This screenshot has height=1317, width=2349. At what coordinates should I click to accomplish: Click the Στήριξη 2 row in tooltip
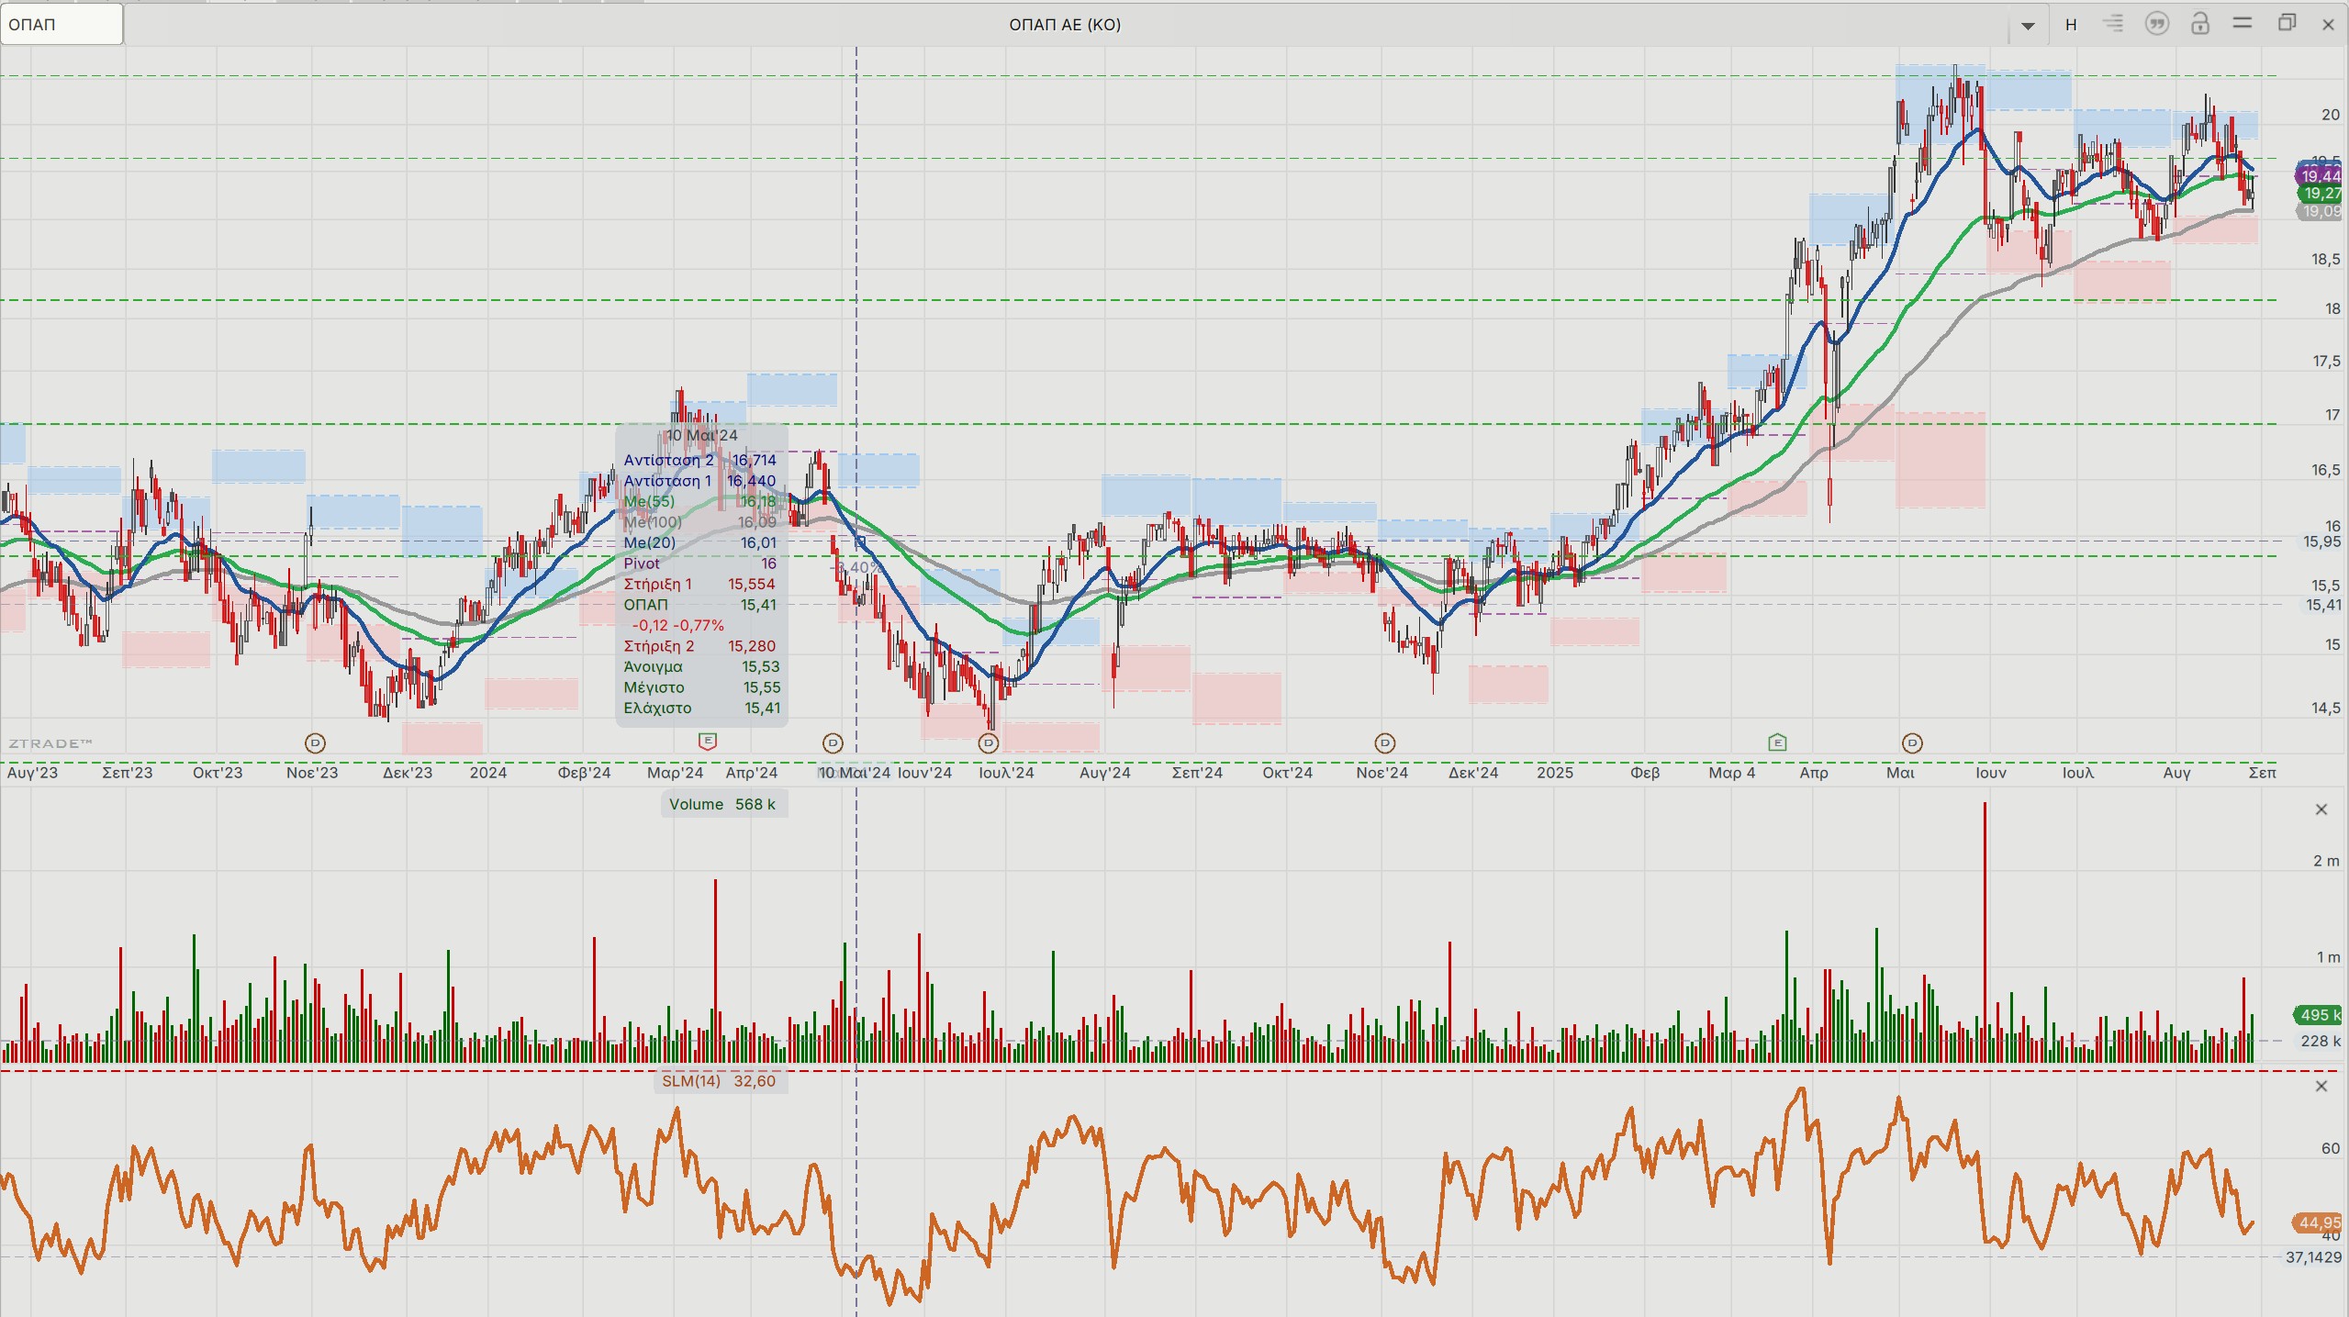click(700, 646)
